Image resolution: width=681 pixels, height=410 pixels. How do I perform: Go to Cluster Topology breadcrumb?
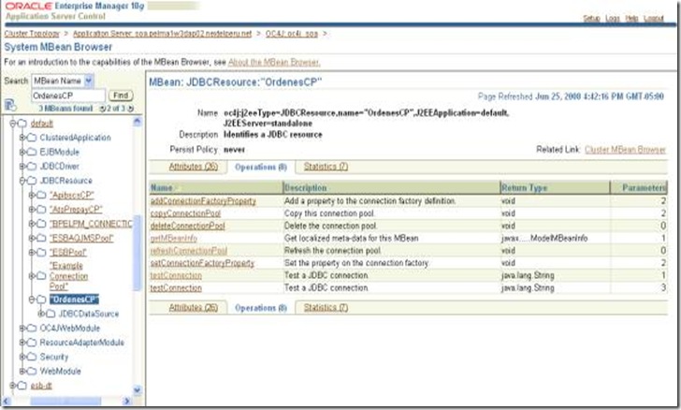coord(32,34)
